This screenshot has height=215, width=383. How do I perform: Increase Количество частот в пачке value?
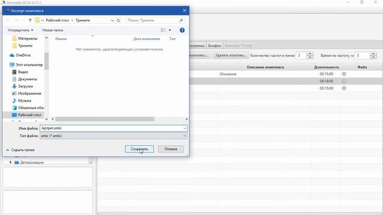(310, 54)
